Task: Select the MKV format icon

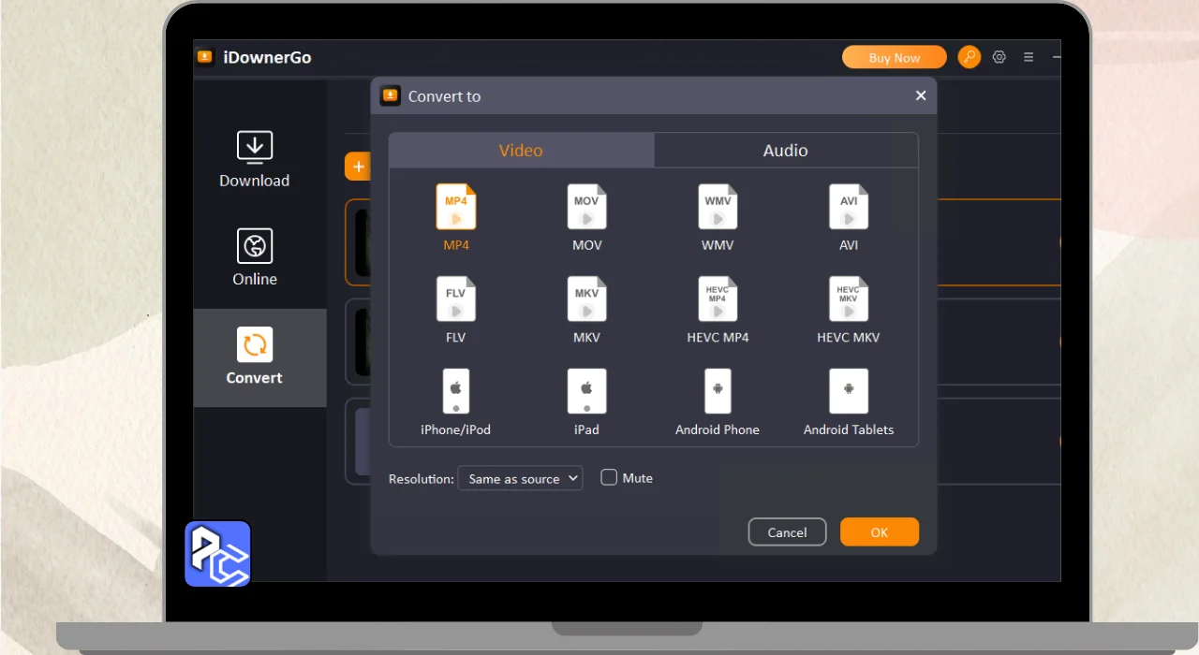Action: [586, 299]
